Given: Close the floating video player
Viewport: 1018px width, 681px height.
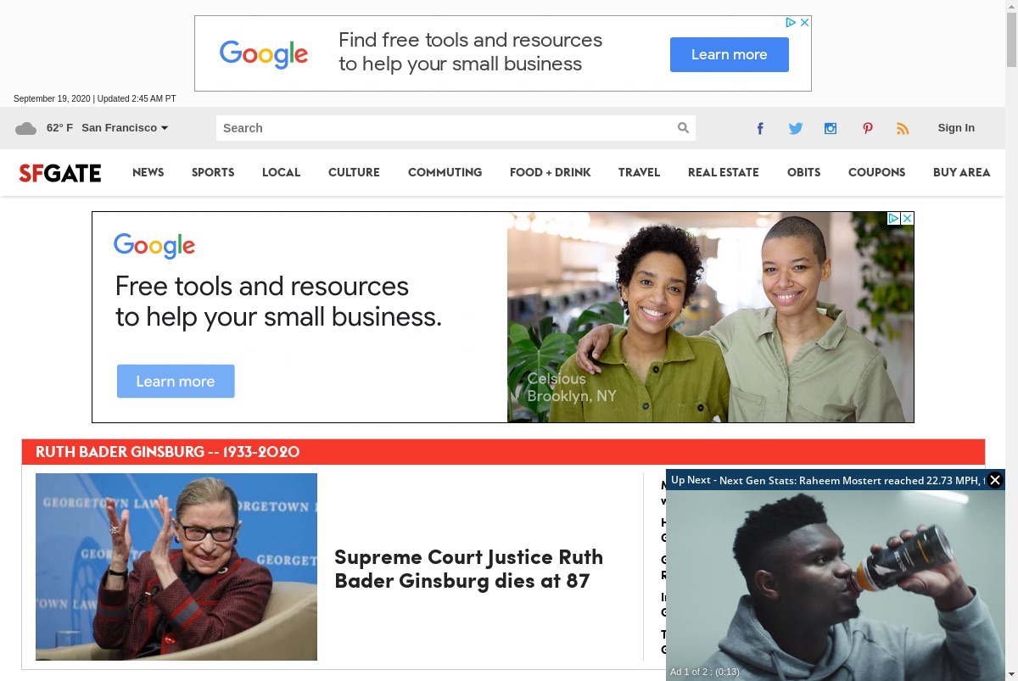Looking at the screenshot, I should 995,480.
